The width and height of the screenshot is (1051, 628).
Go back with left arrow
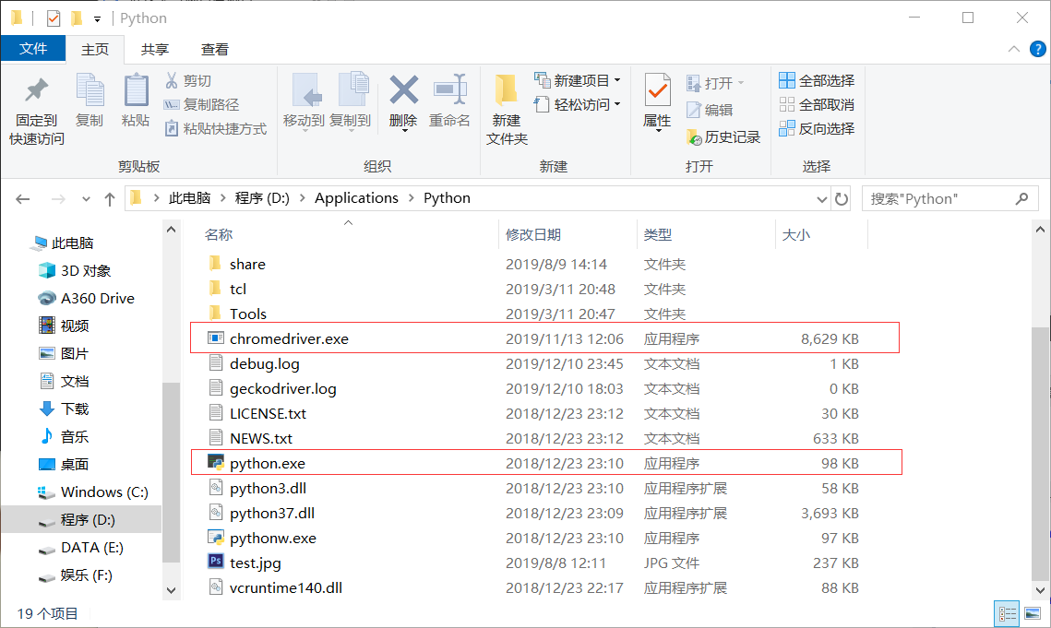pos(23,199)
